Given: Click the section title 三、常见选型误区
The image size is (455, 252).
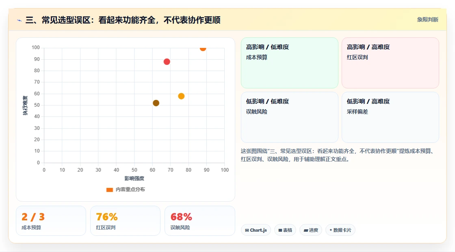Looking at the screenshot, I should tap(123, 20).
